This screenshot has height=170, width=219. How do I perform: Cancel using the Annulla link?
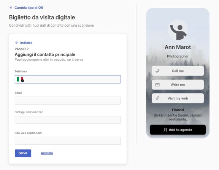click(47, 153)
